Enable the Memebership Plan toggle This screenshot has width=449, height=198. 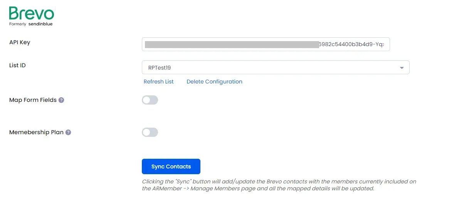click(x=150, y=132)
